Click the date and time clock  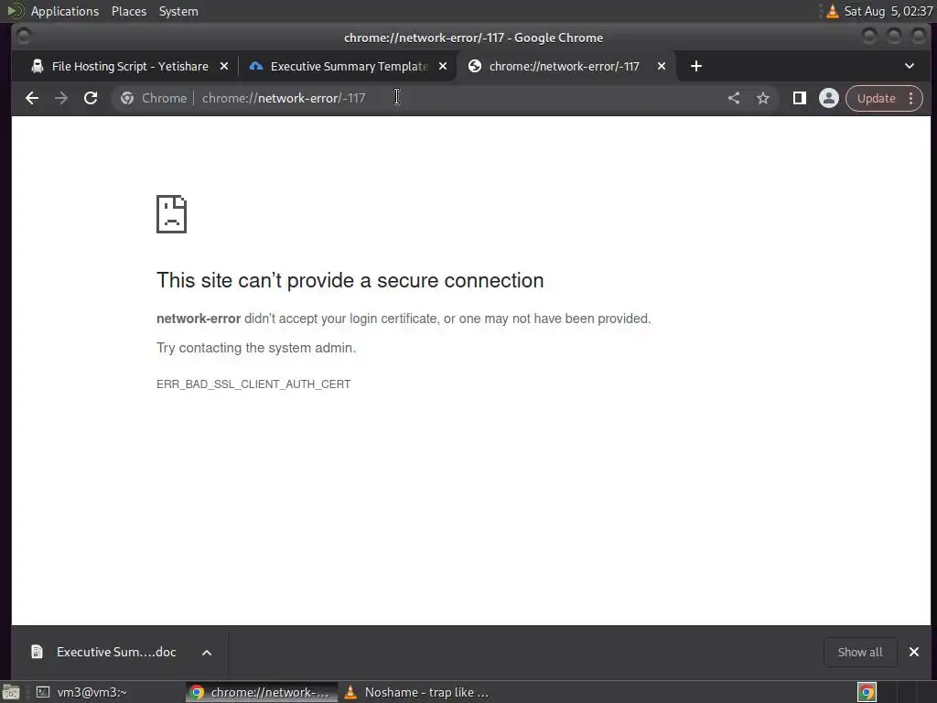[888, 11]
